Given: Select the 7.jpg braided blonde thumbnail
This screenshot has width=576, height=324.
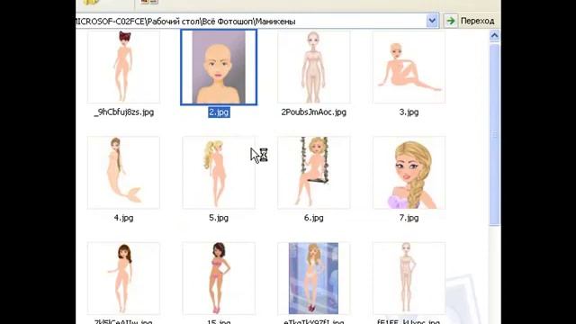Looking at the screenshot, I should pyautogui.click(x=409, y=173).
